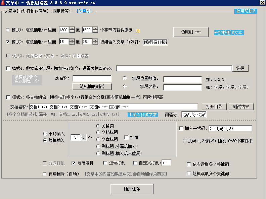Focus the 文档名称 input field
Screen dimensions: 266x199
coord(113,107)
